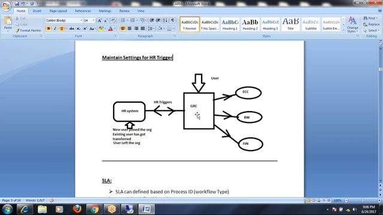Open the View tab
The height and width of the screenshot is (215, 383).
pyautogui.click(x=141, y=11)
